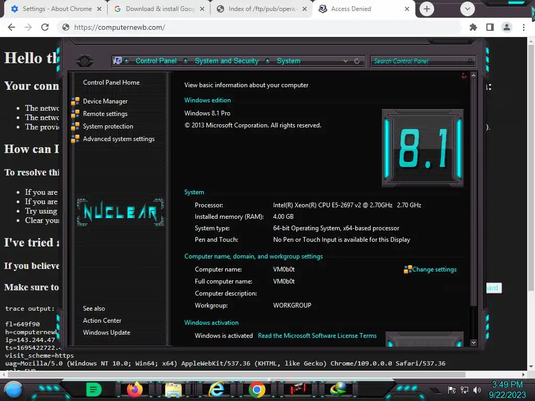This screenshot has height=401, width=535.
Task: Open Chrome three-dot menu
Action: (524, 27)
